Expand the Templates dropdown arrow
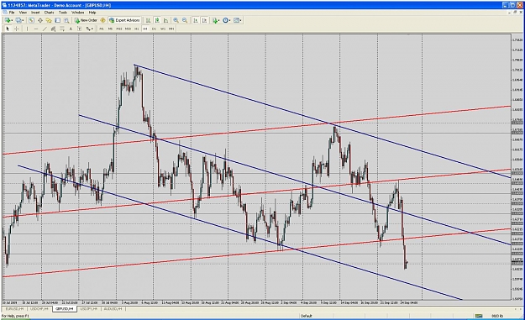Image resolution: width=525 pixels, height=320 pixels. pos(241,21)
